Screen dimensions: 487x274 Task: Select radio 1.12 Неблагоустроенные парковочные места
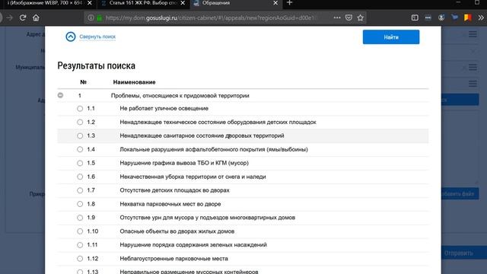(x=80, y=259)
